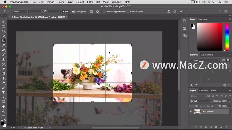Screen dimensions: 232x130
Task: Open the Layers panel options menu
Action: point(230,90)
